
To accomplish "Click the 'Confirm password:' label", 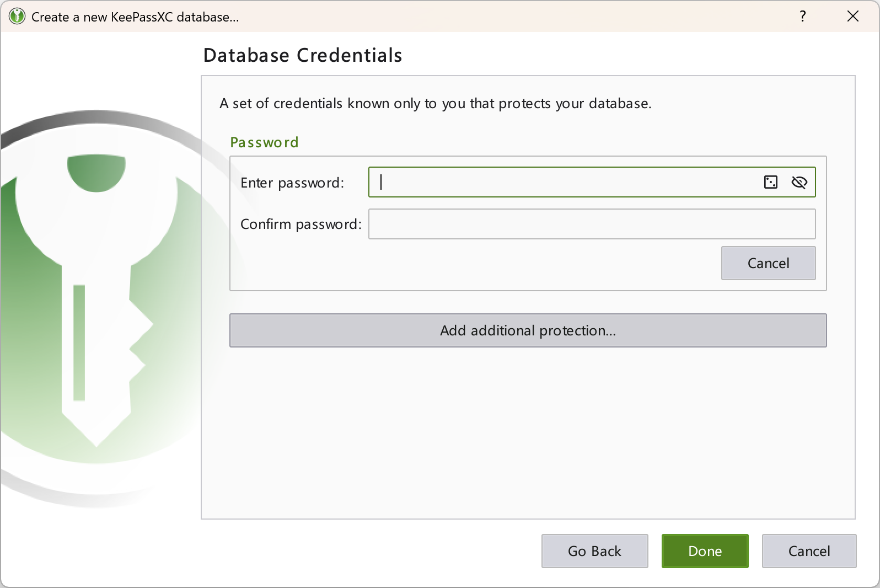I will (x=301, y=224).
